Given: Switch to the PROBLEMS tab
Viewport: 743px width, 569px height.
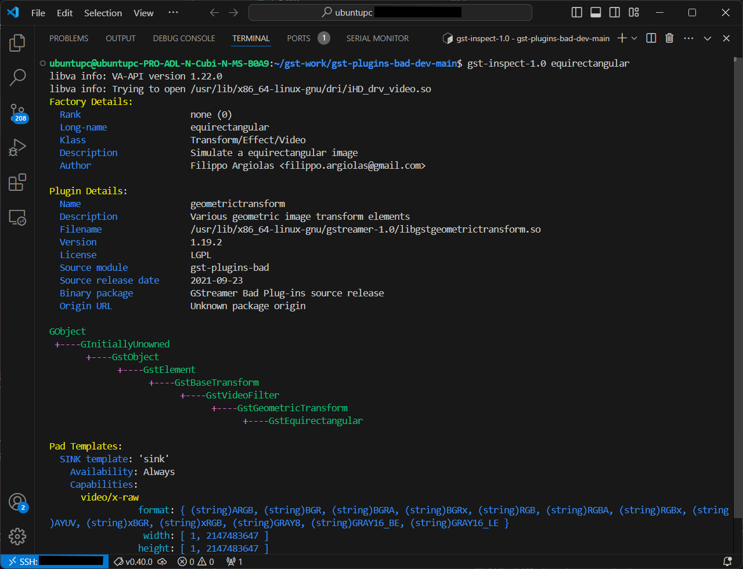Looking at the screenshot, I should click(69, 38).
